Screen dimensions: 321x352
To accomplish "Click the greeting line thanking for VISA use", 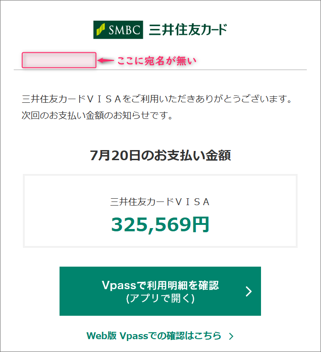I will 157,99.
